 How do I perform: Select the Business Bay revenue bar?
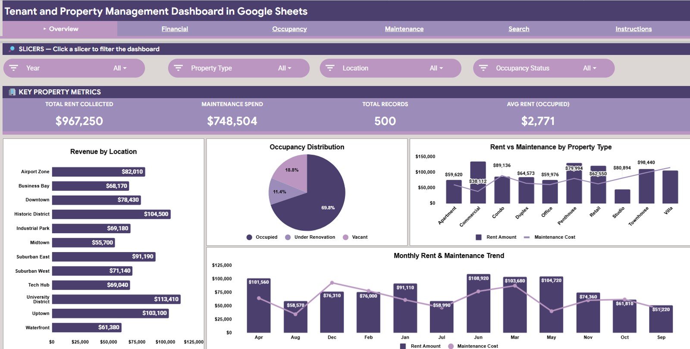(x=91, y=186)
